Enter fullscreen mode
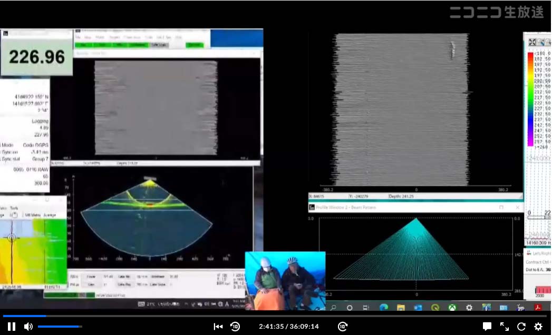Image resolution: width=552 pixels, height=335 pixels. coord(505,327)
